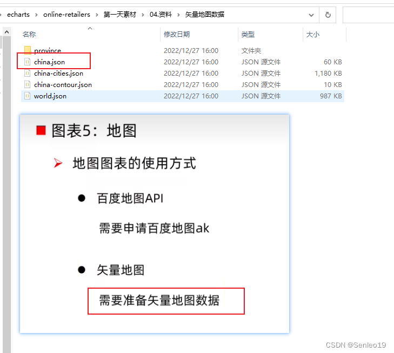The image size is (394, 353).
Task: Click the bullet text 百度地图API
Action: coord(130,198)
